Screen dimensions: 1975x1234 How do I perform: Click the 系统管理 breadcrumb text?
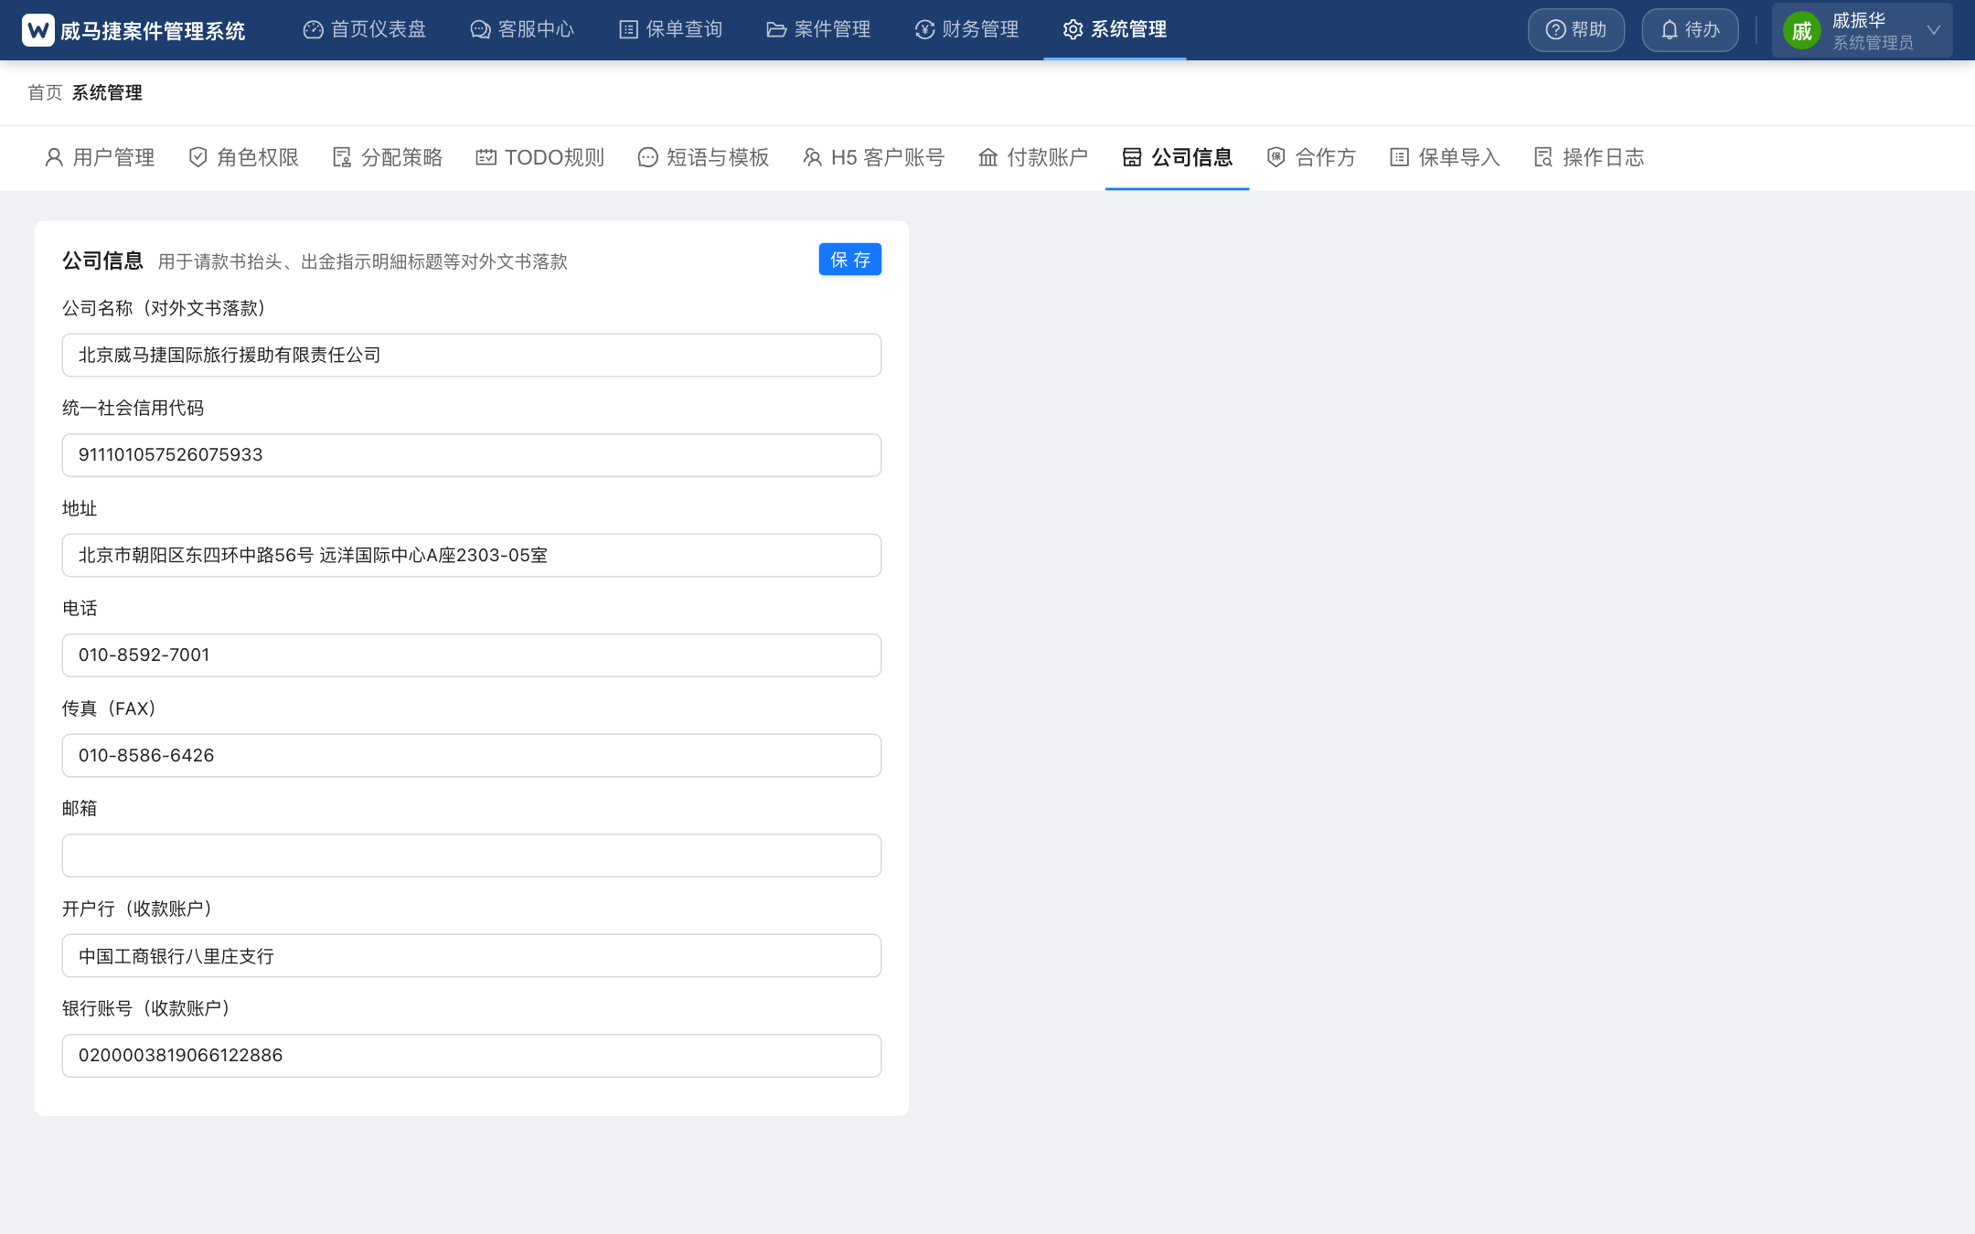(x=107, y=92)
